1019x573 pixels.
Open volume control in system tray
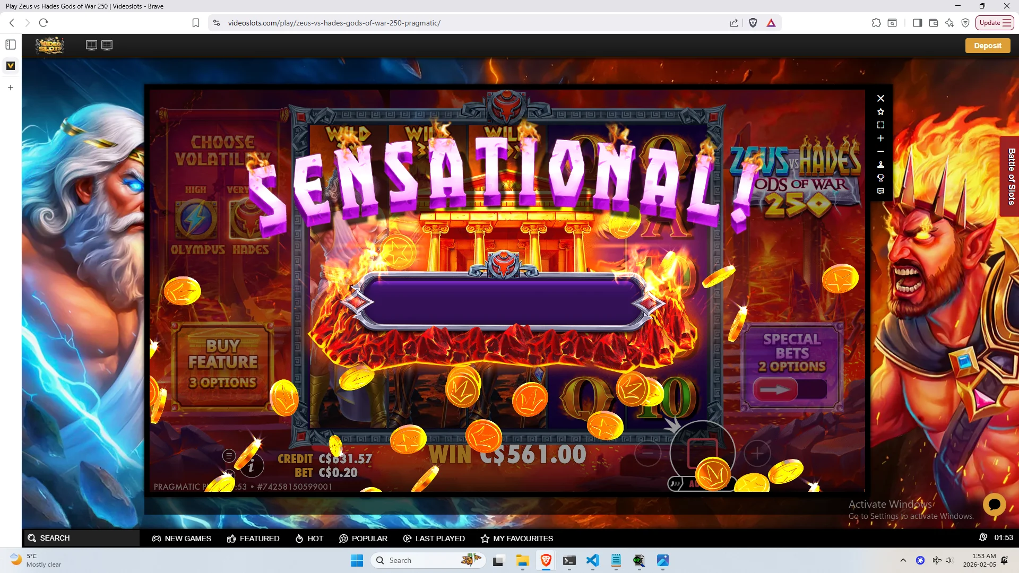click(x=949, y=560)
